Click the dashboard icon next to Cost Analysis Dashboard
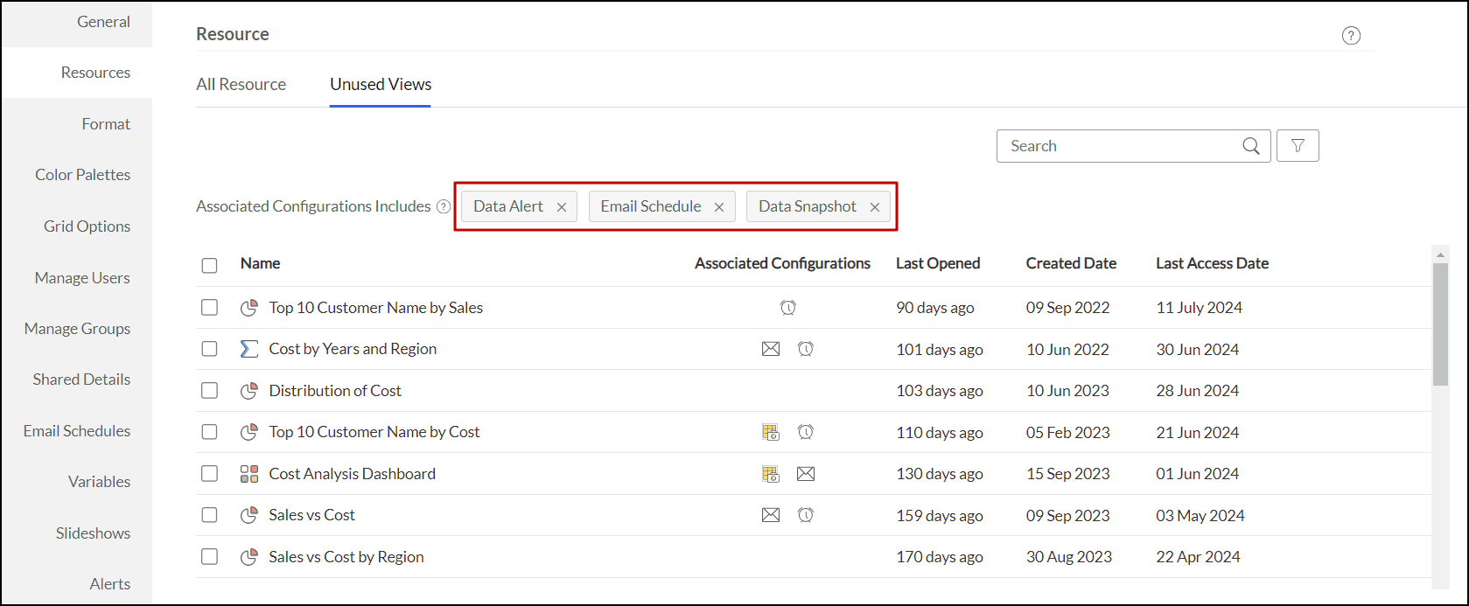The height and width of the screenshot is (606, 1469). (x=249, y=474)
